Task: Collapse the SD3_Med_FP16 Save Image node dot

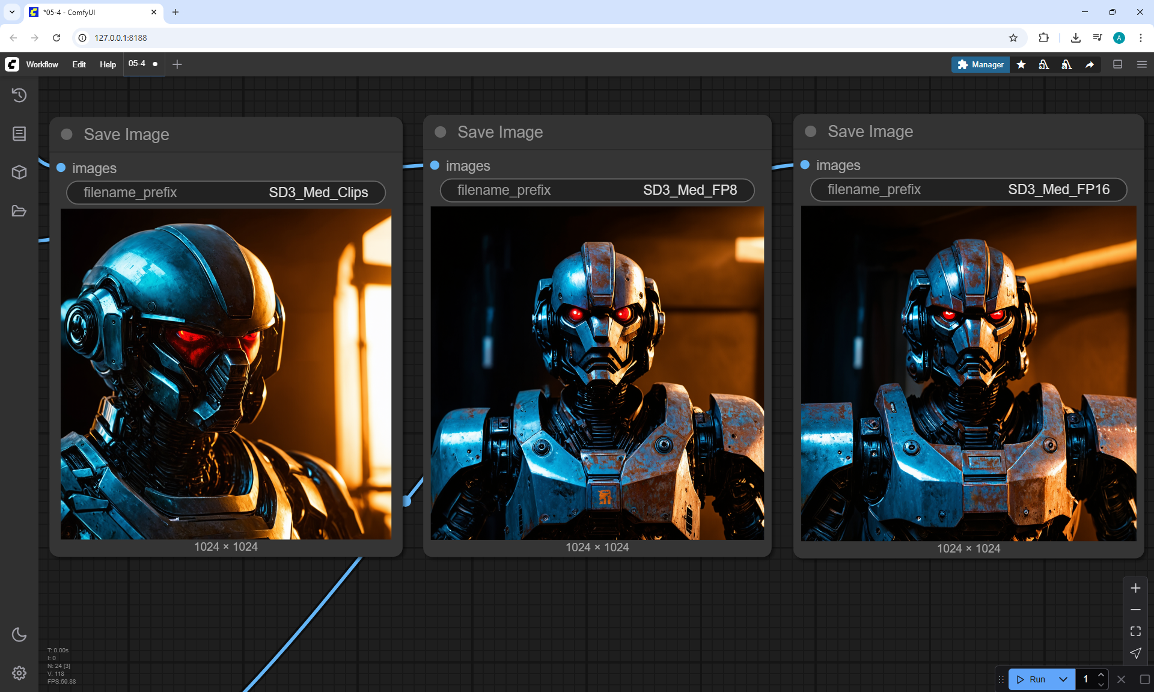Action: click(811, 132)
